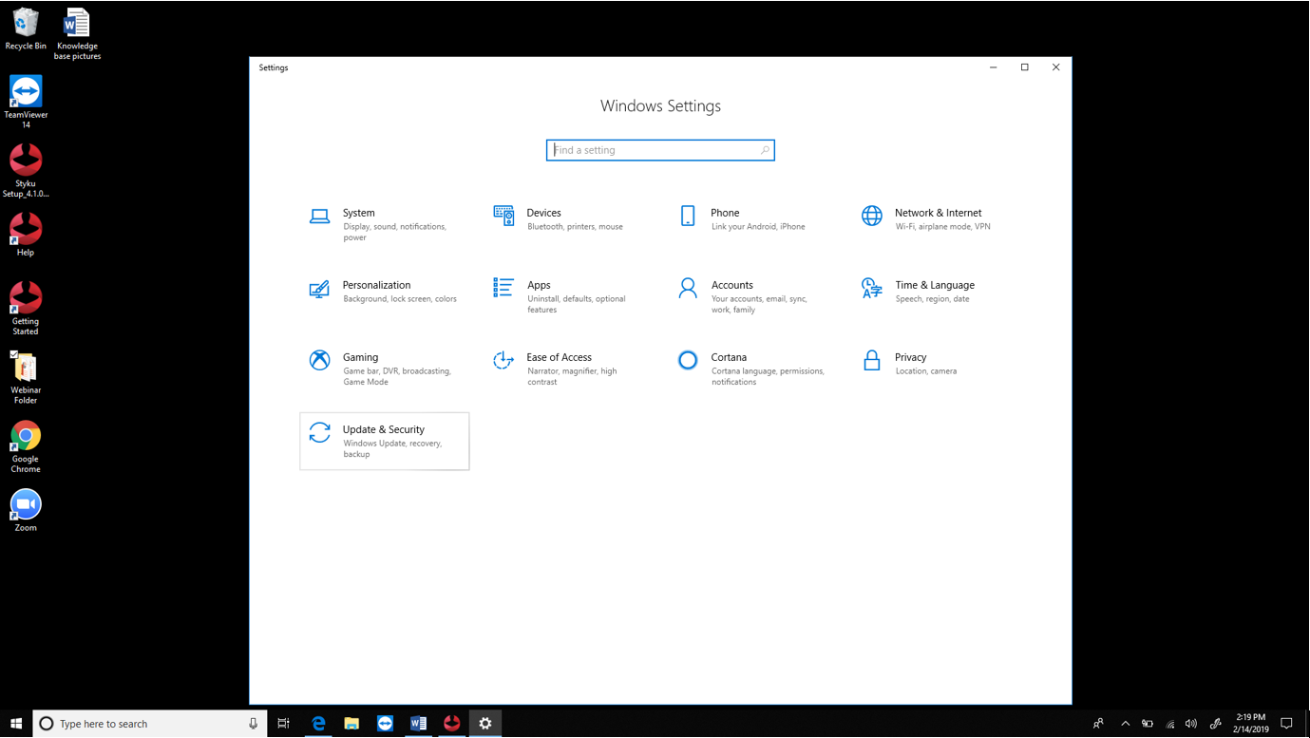Open the Action Center notifications icon
The image size is (1310, 738).
[1286, 724]
